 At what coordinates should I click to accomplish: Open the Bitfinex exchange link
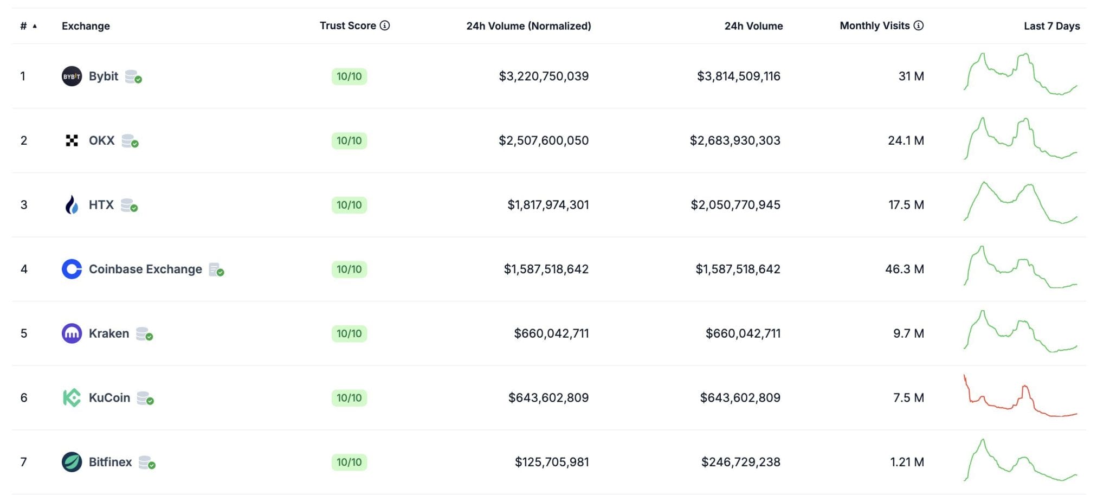click(x=111, y=462)
